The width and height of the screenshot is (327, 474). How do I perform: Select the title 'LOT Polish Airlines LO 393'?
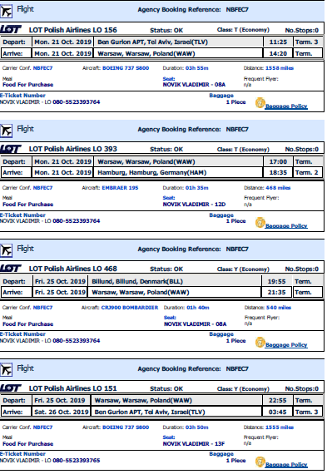73,149
